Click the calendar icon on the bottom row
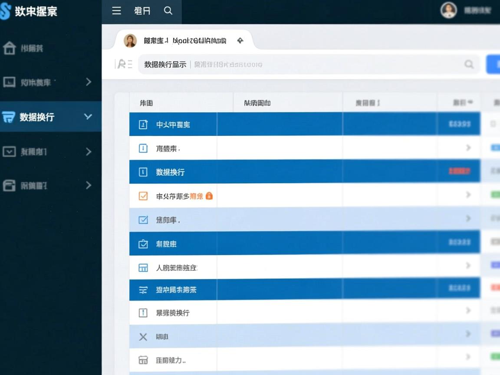This screenshot has height=375, width=500. tap(142, 360)
